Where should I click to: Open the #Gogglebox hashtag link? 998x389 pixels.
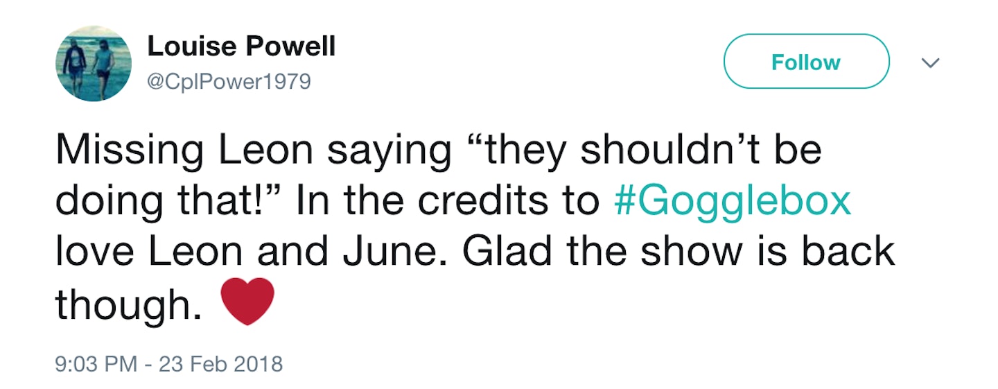[x=733, y=201]
